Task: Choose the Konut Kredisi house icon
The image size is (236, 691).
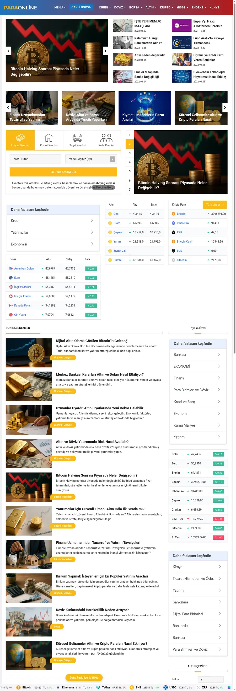Action: pyautogui.click(x=49, y=138)
